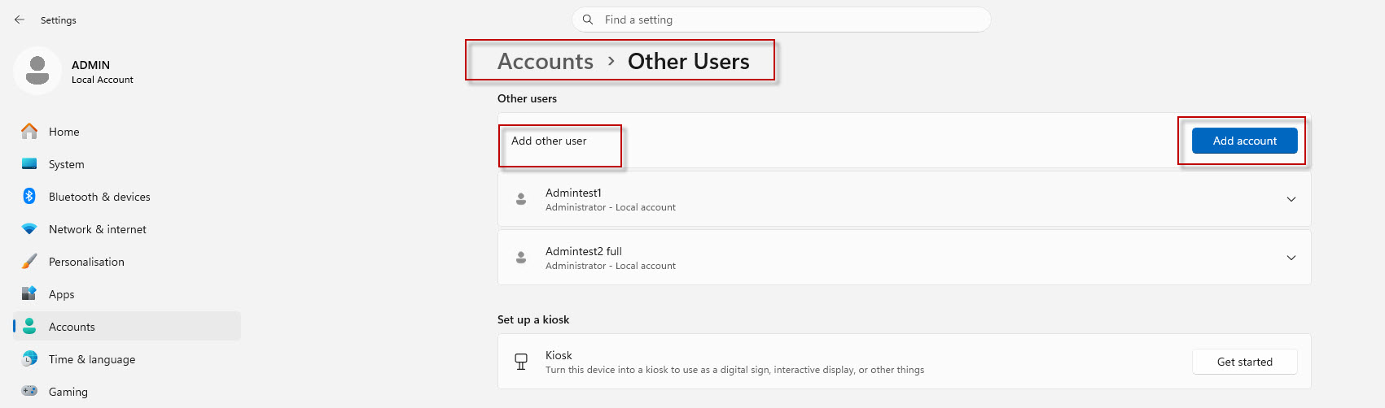The width and height of the screenshot is (1385, 408).
Task: Click the Network wifi icon
Action: [x=29, y=229]
